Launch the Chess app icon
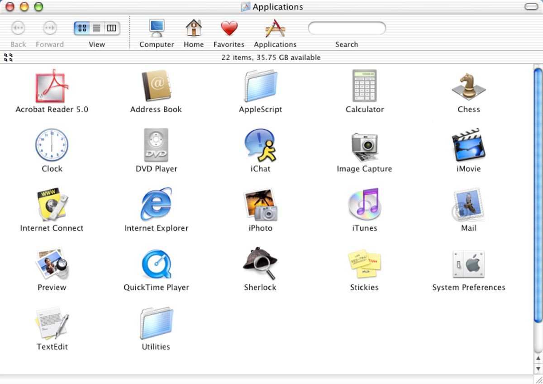 468,86
